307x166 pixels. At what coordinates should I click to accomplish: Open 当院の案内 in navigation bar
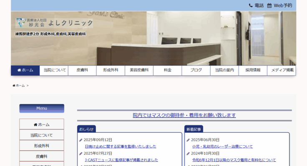pos(224,71)
